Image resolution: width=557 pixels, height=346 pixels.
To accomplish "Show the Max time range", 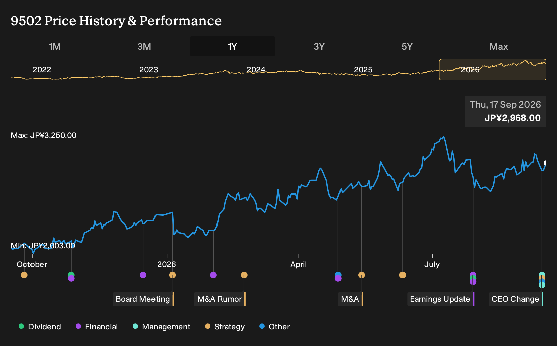I will click(x=499, y=46).
